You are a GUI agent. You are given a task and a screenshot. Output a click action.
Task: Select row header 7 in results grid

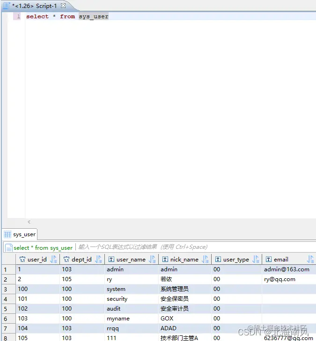(x=9, y=328)
